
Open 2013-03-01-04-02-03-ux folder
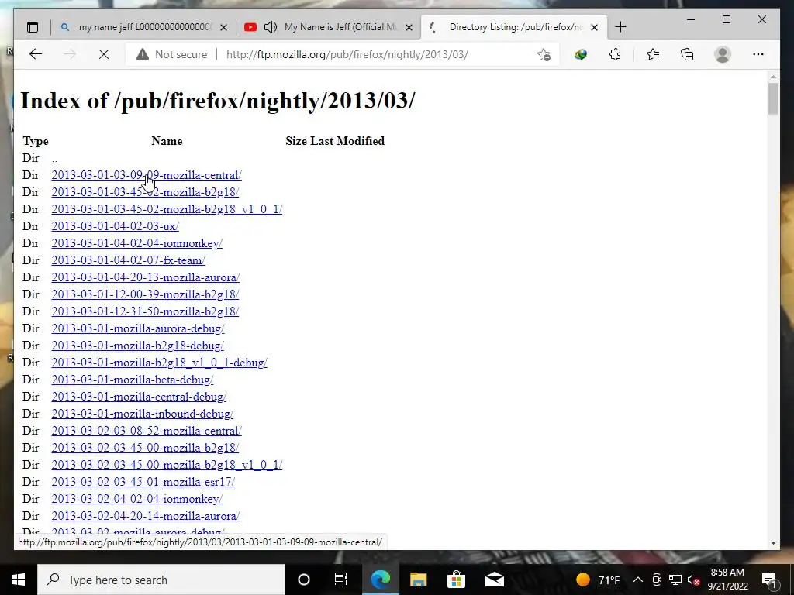click(115, 226)
